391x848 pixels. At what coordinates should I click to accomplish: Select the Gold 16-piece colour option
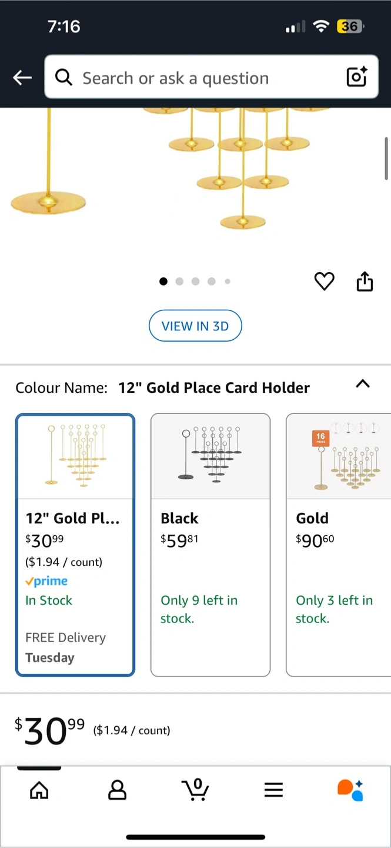(x=339, y=545)
